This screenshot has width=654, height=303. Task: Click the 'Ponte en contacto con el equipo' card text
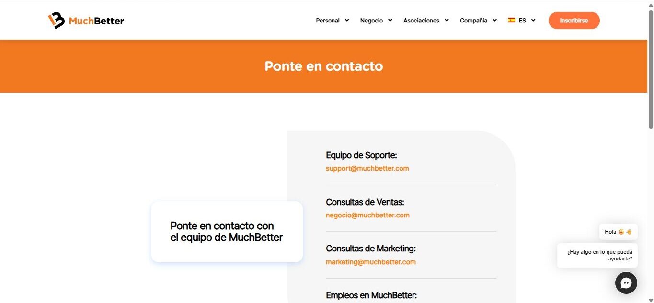tap(227, 232)
